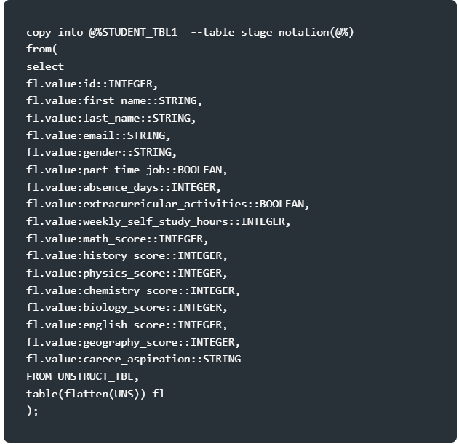This screenshot has width=459, height=444.
Task: Click the 'select' keyword line
Action: pos(45,66)
